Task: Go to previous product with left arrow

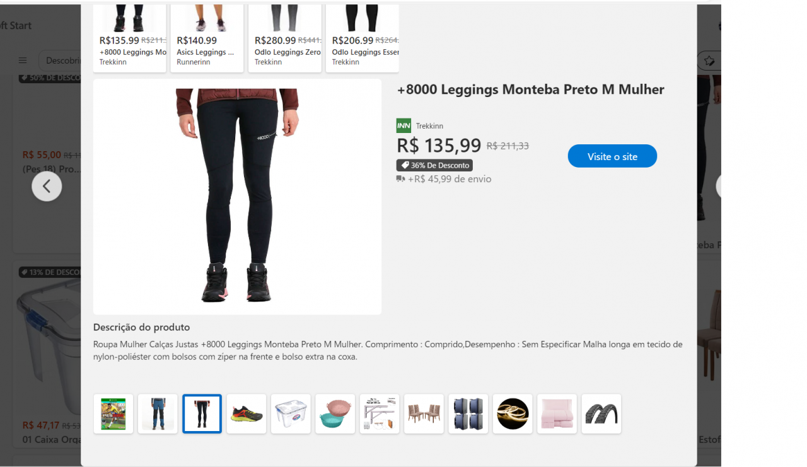Action: click(x=47, y=186)
